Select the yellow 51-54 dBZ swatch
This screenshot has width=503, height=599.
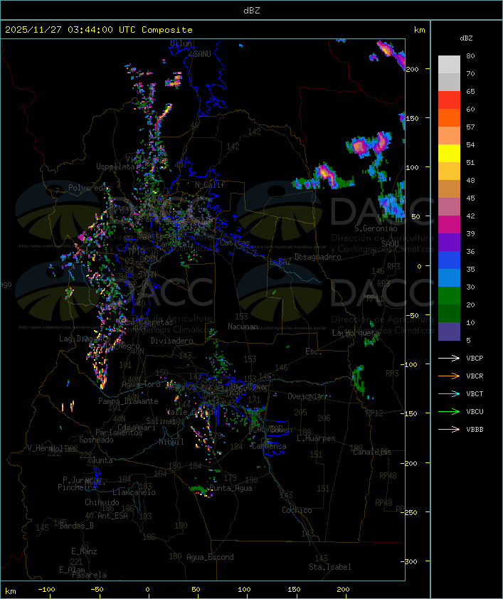(449, 154)
